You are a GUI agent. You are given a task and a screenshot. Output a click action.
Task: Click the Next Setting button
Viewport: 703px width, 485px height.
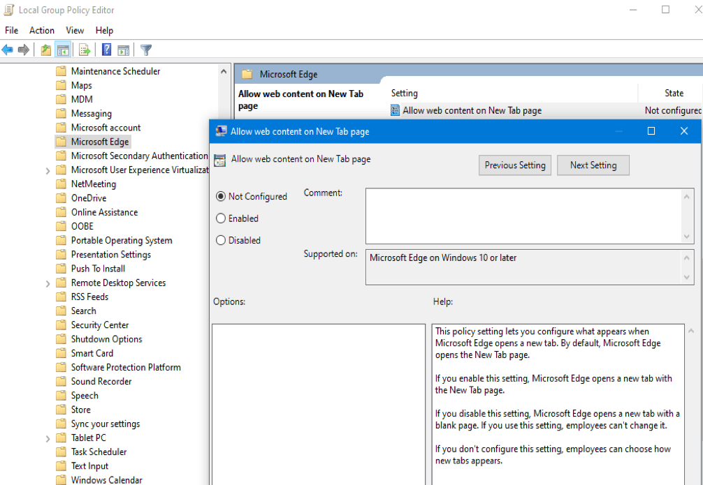tap(593, 165)
